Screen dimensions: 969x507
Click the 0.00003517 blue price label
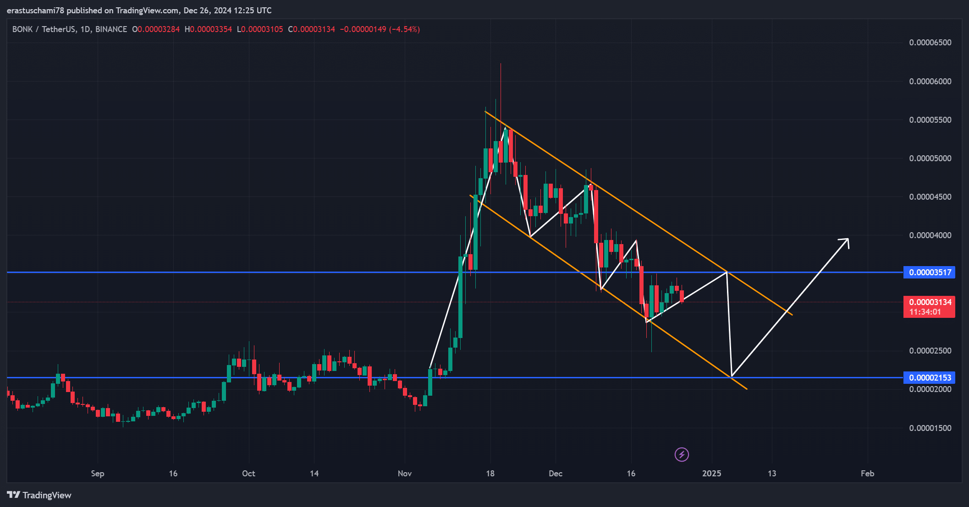click(930, 273)
